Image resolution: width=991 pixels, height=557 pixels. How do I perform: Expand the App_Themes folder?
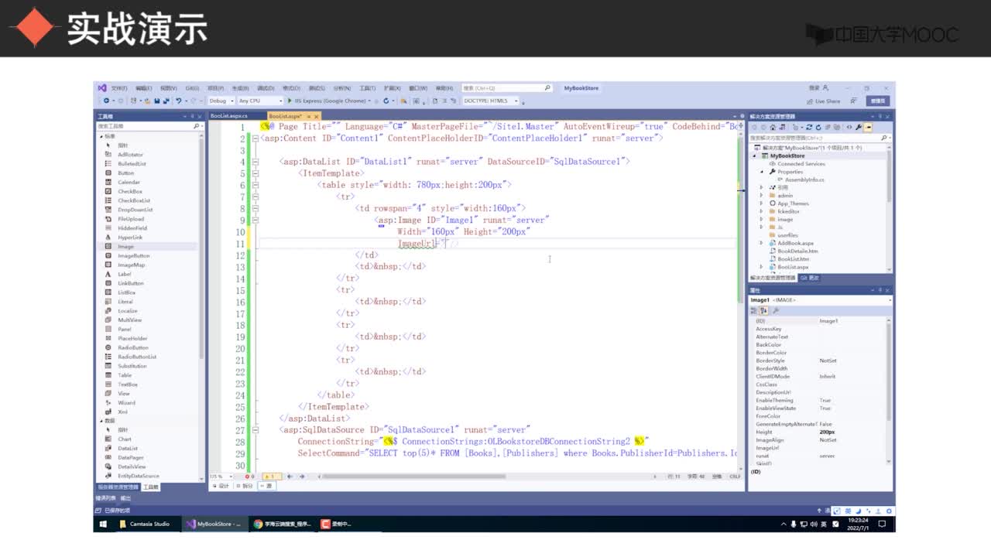coord(762,203)
